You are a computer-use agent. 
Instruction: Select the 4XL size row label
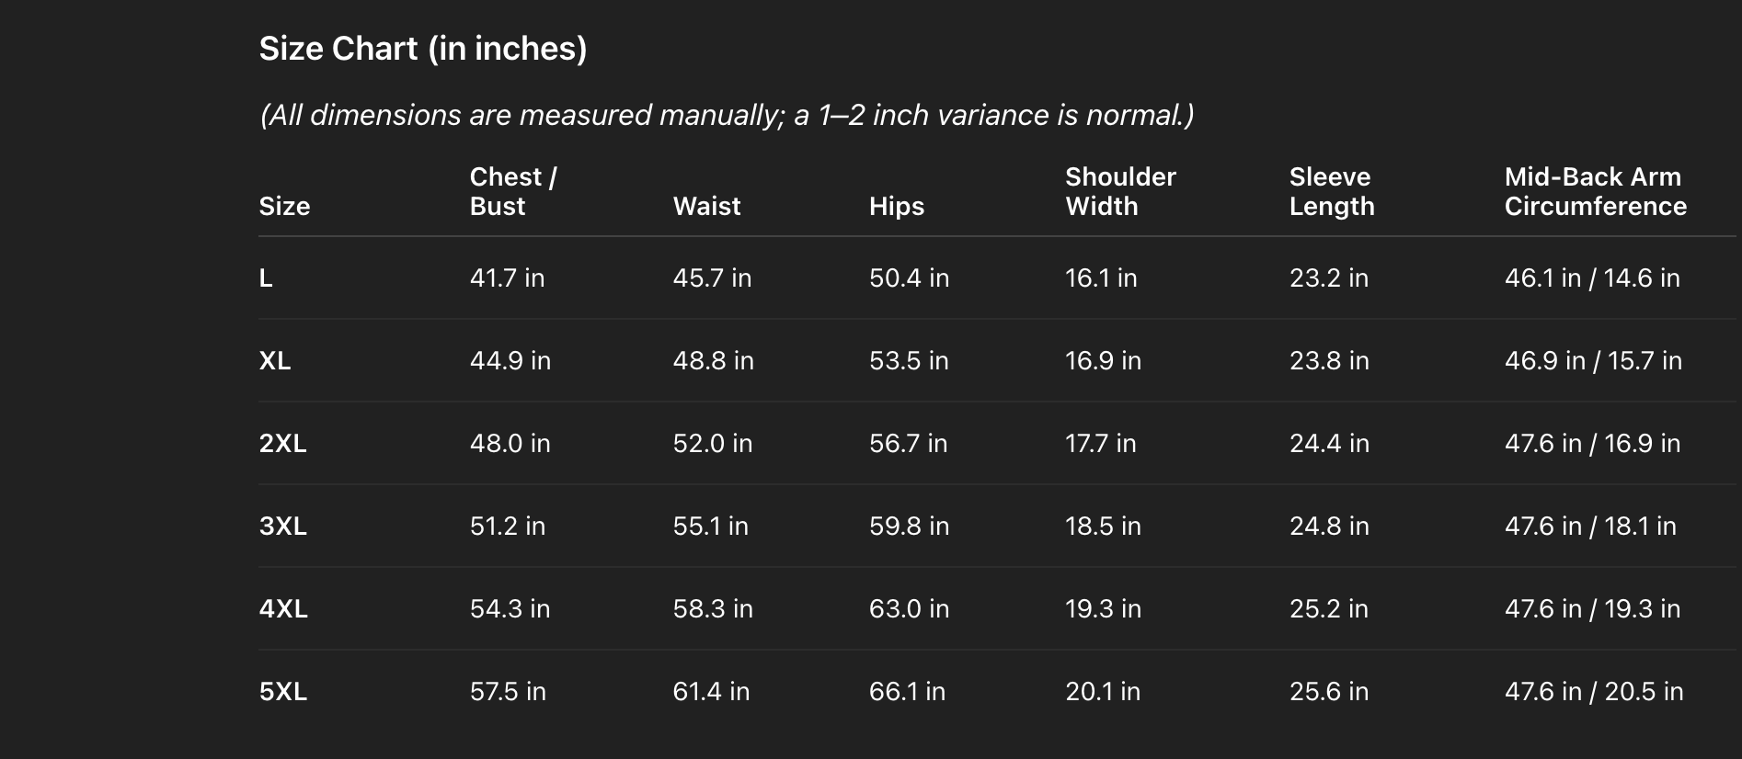[283, 608]
